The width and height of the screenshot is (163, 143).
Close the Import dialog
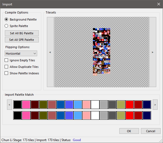[159, 4]
